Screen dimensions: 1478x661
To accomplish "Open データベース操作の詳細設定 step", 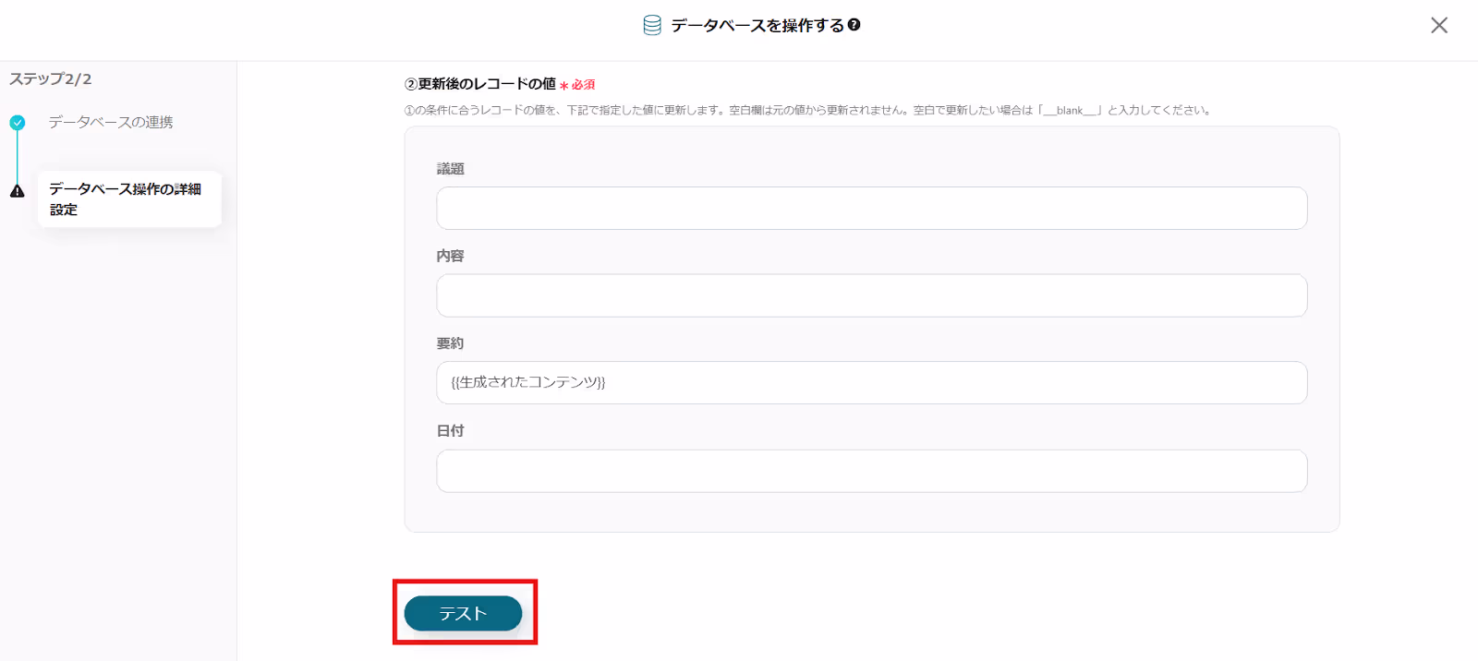I will pos(129,198).
